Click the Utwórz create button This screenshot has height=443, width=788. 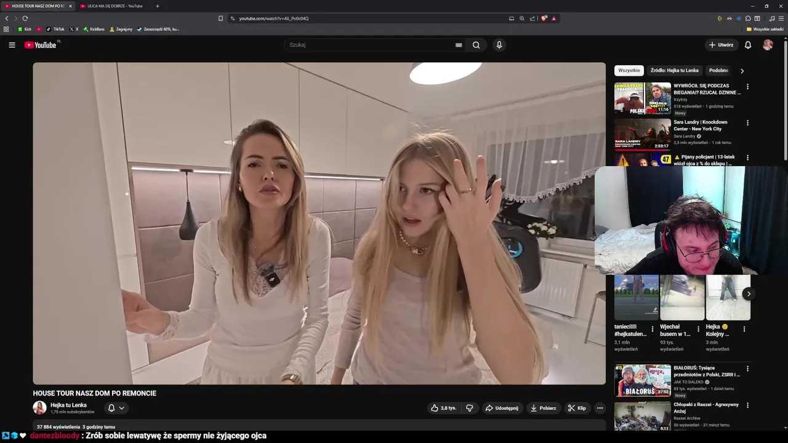point(721,45)
